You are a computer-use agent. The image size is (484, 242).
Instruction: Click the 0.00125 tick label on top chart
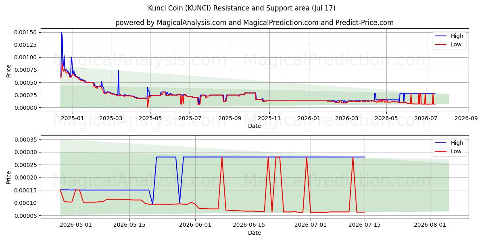26,45
